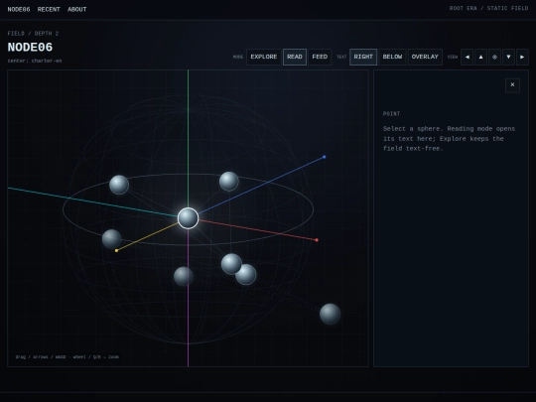Close the Point side panel
This screenshot has height=402, width=536.
(512, 85)
